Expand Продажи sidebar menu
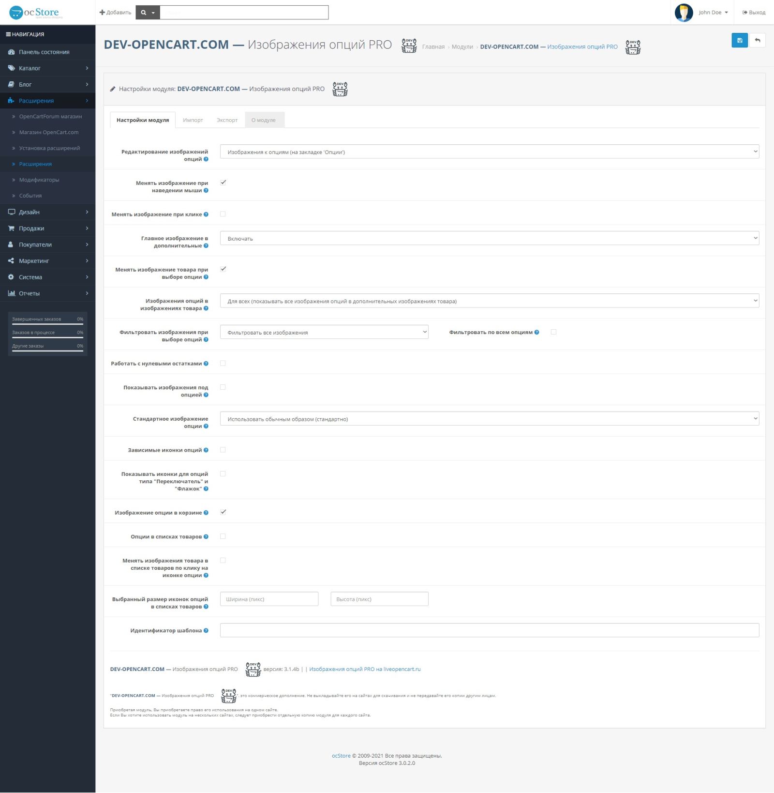This screenshot has height=793, width=774. click(47, 229)
